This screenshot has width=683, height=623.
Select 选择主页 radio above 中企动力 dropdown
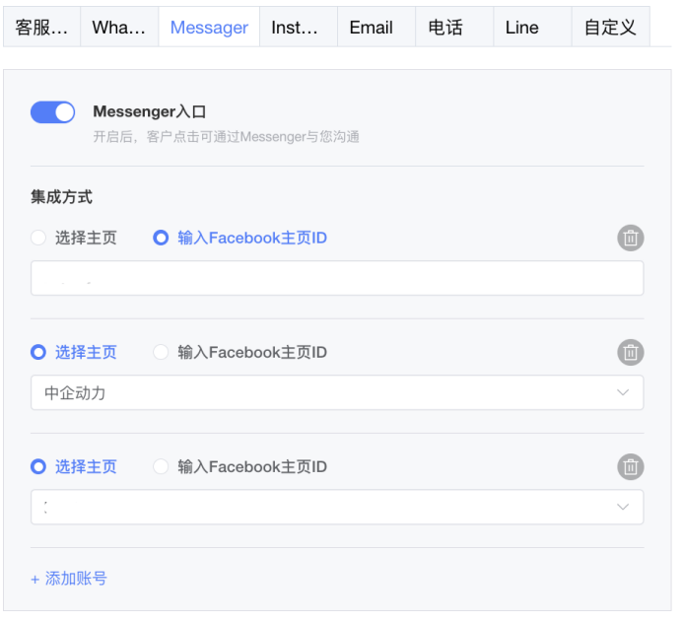click(x=38, y=352)
